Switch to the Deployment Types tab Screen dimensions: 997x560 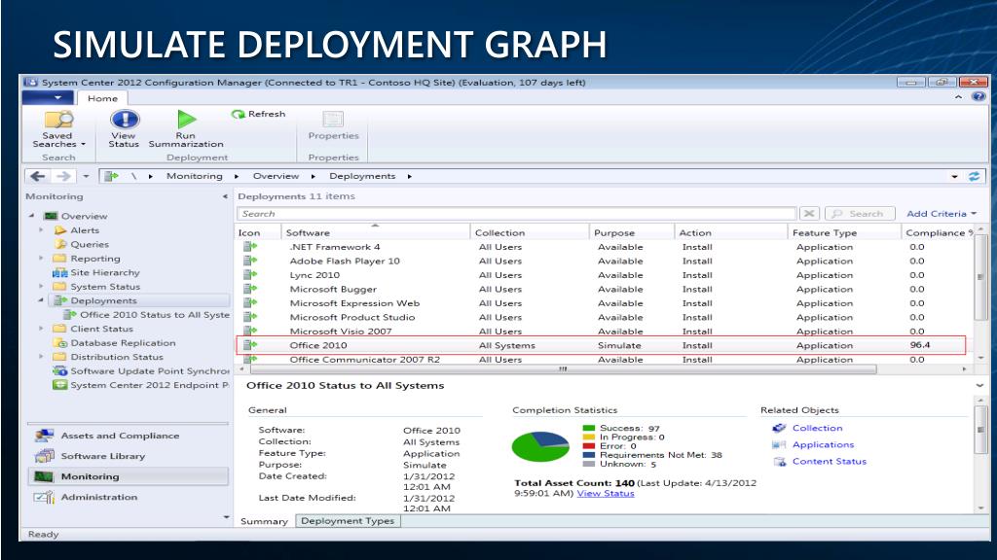[348, 521]
